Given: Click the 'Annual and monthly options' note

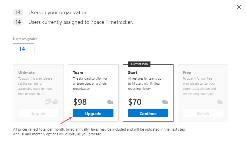Looking at the screenshot, I should click(57, 134).
